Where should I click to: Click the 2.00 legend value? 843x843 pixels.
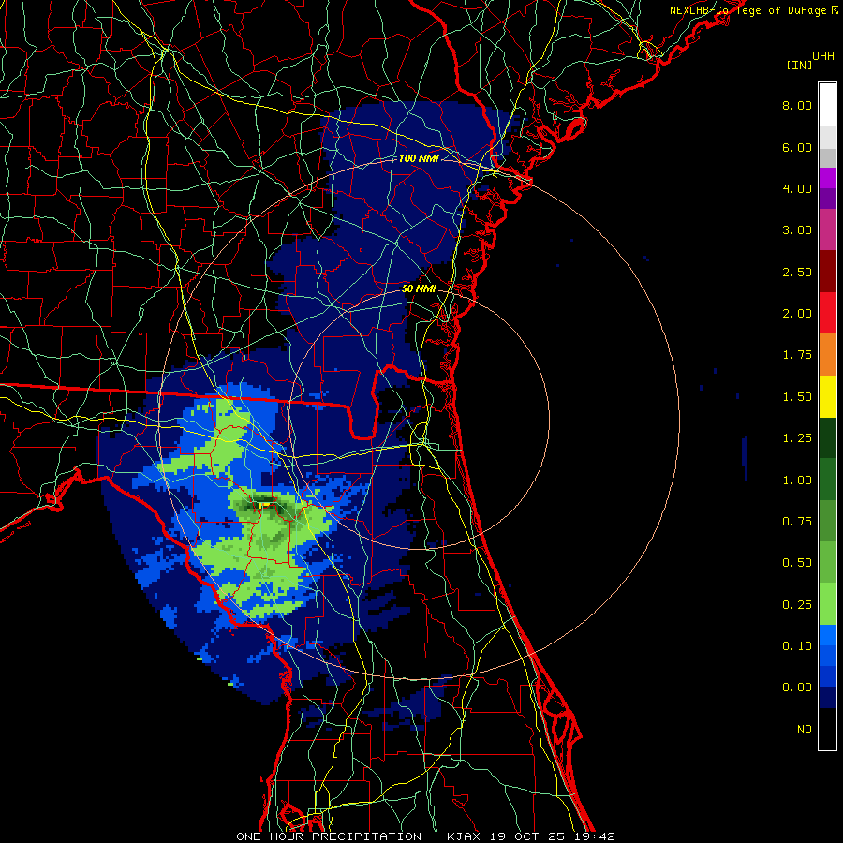[797, 314]
